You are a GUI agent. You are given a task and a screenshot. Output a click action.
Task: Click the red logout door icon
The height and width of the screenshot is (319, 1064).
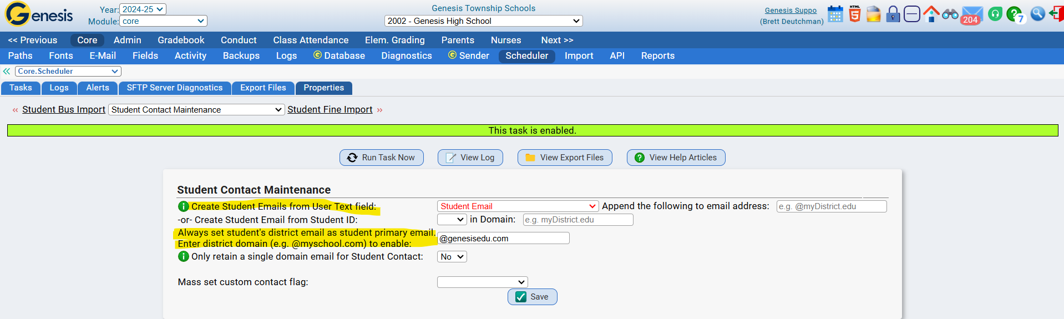[1057, 14]
